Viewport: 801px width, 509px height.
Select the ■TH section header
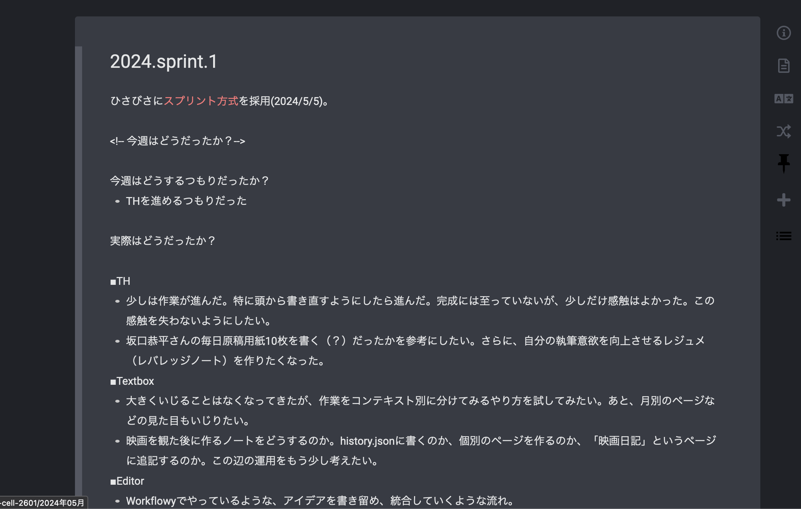click(x=120, y=281)
